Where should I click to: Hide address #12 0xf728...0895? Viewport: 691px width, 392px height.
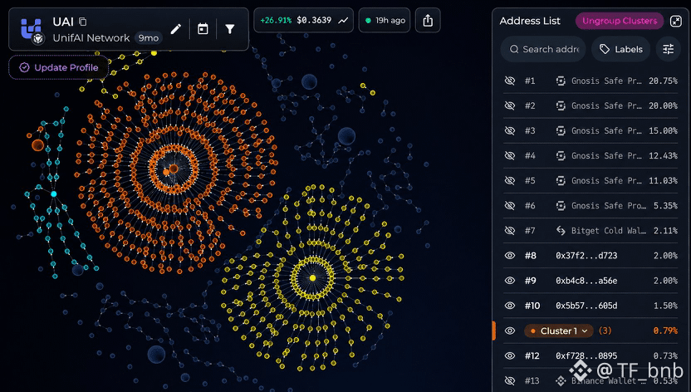coord(510,355)
